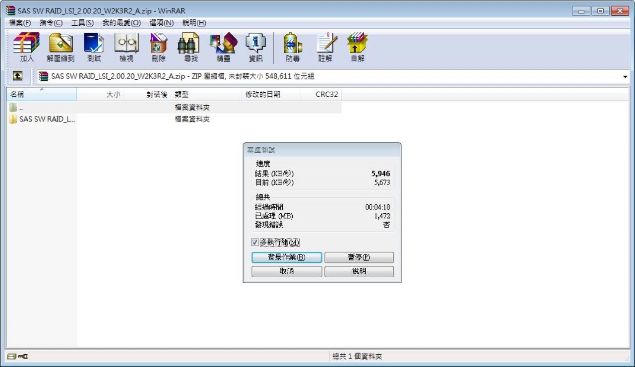Click the WinRAR title bar app icon
This screenshot has height=367, width=635.
pos(10,10)
